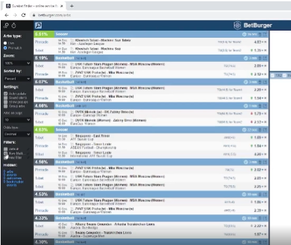Toggle the Auto update checkbox
This screenshot has width=291, height=245.
click(x=6, y=94)
